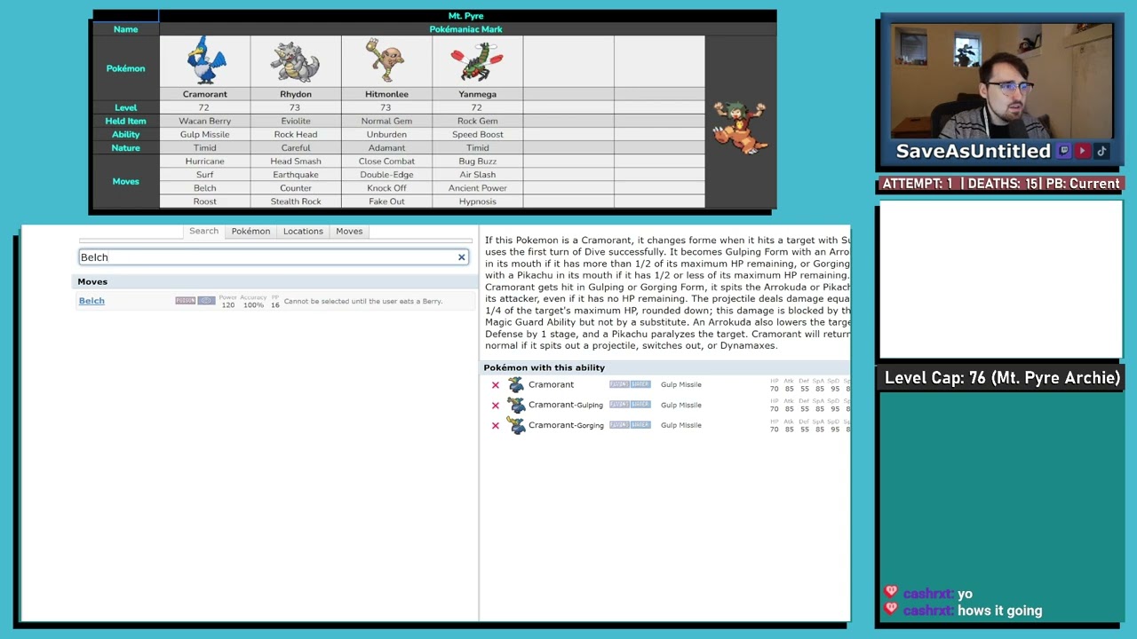Click the Rock Gem held item cell

(x=477, y=121)
